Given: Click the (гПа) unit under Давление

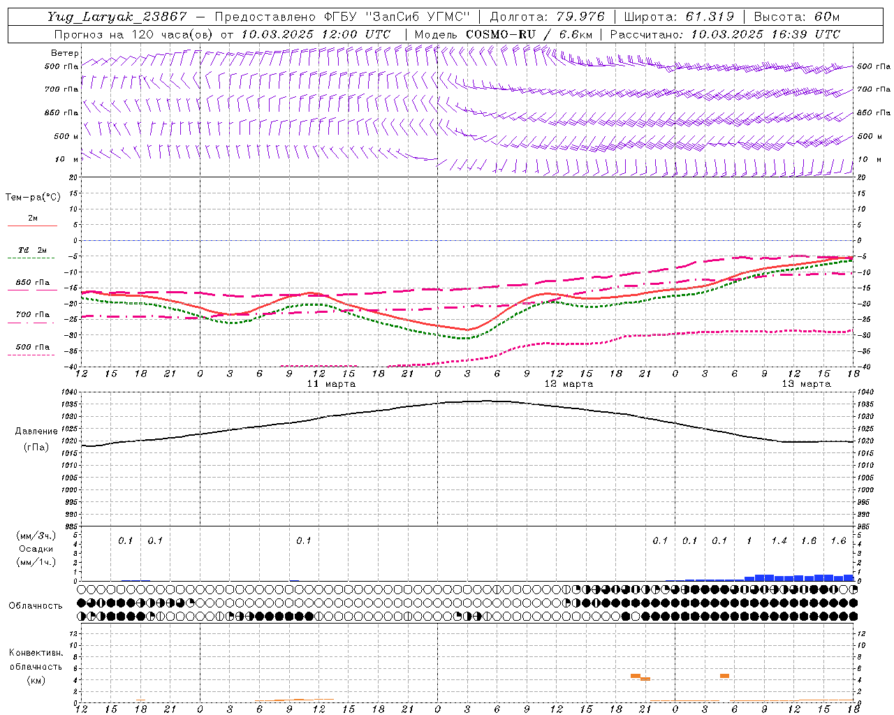Looking at the screenshot, I should click(36, 448).
